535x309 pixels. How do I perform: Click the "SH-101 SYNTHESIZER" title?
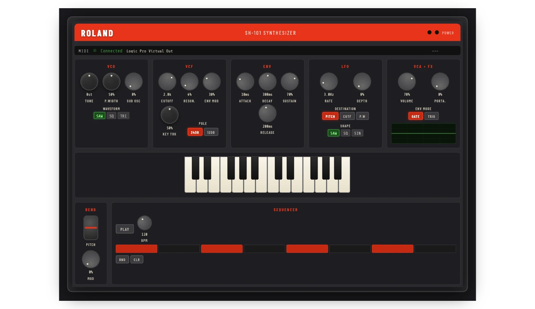(271, 33)
